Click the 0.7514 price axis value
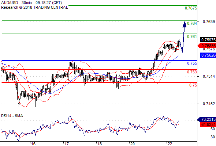The image size is (216, 146). [x=209, y=76]
